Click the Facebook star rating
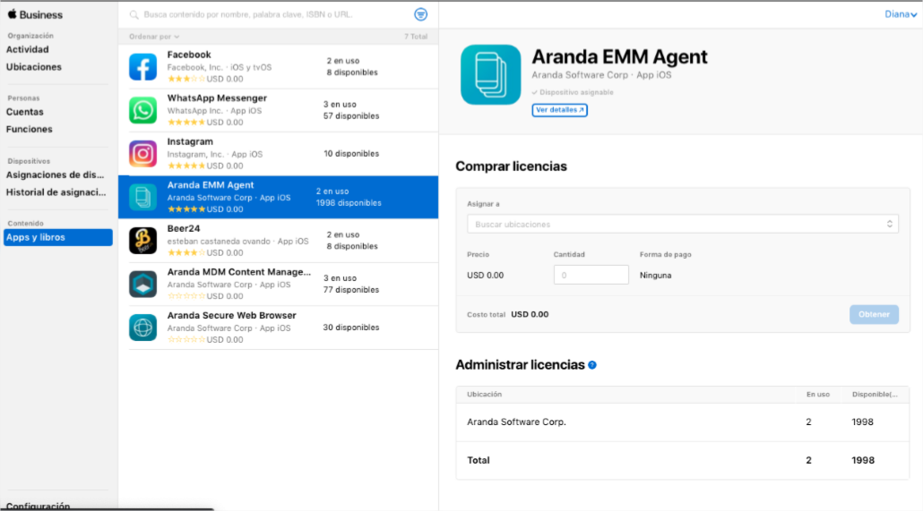Viewport: 923px width, 511px height. click(186, 79)
